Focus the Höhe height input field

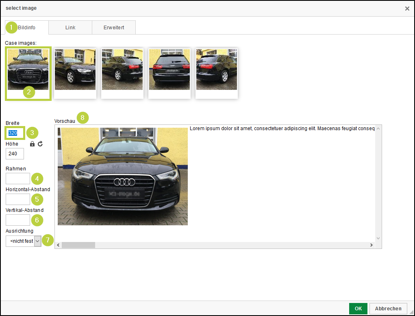pos(15,154)
